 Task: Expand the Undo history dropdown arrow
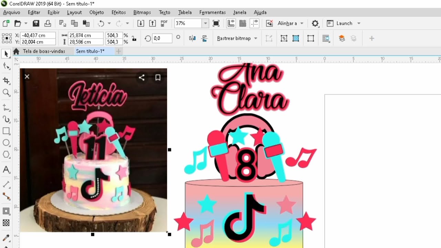tap(109, 23)
